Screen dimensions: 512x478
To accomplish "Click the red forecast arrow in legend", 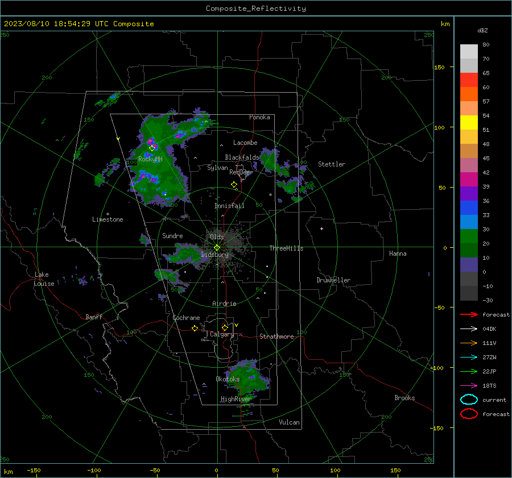I will tap(469, 314).
